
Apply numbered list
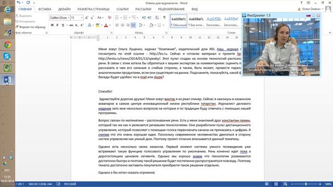pyautogui.click(x=125, y=18)
